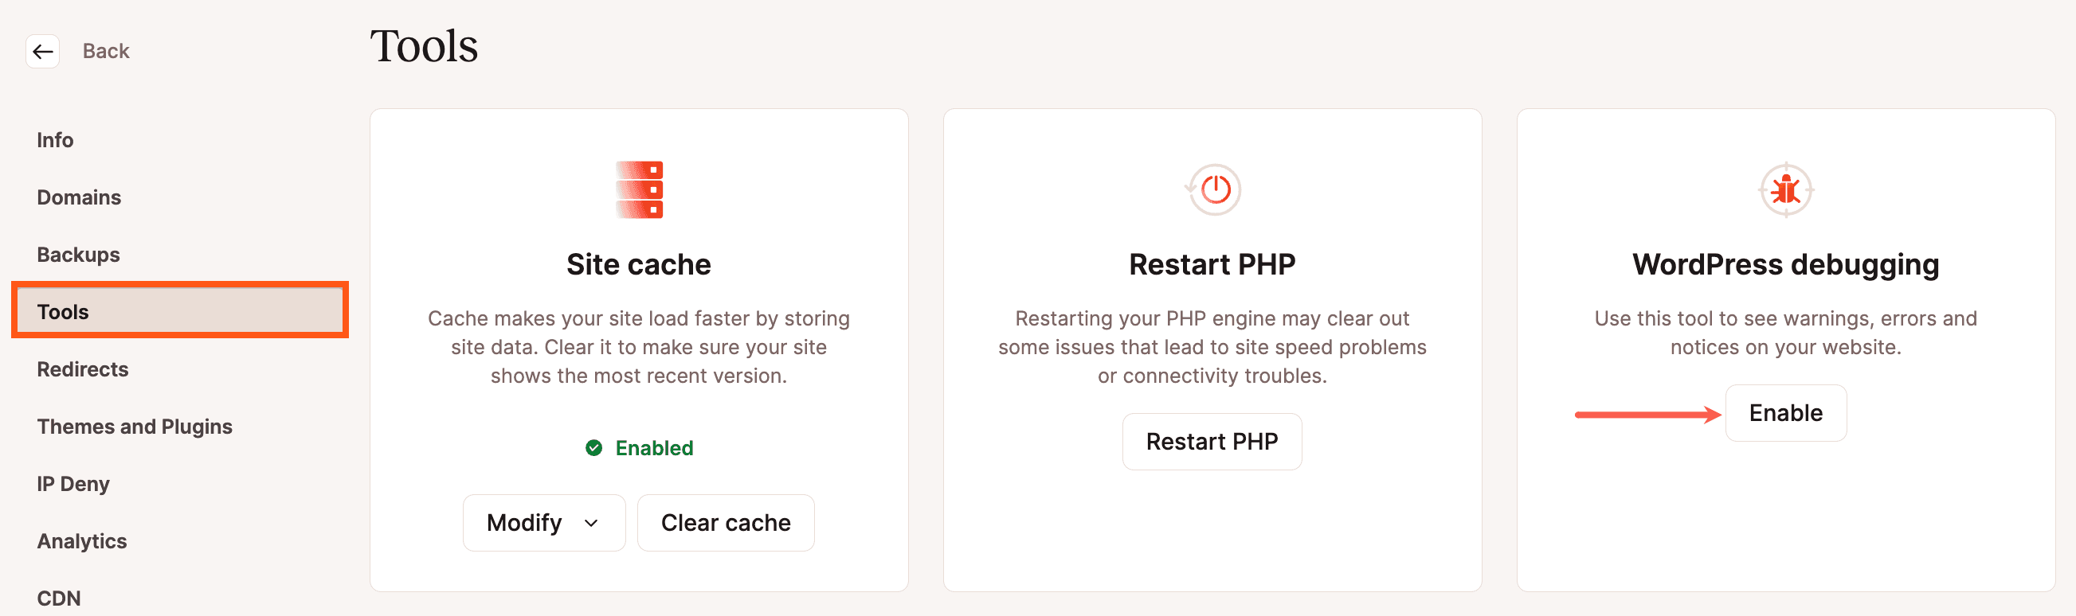The height and width of the screenshot is (616, 2076).
Task: Select Info in the sidebar
Action: (55, 139)
